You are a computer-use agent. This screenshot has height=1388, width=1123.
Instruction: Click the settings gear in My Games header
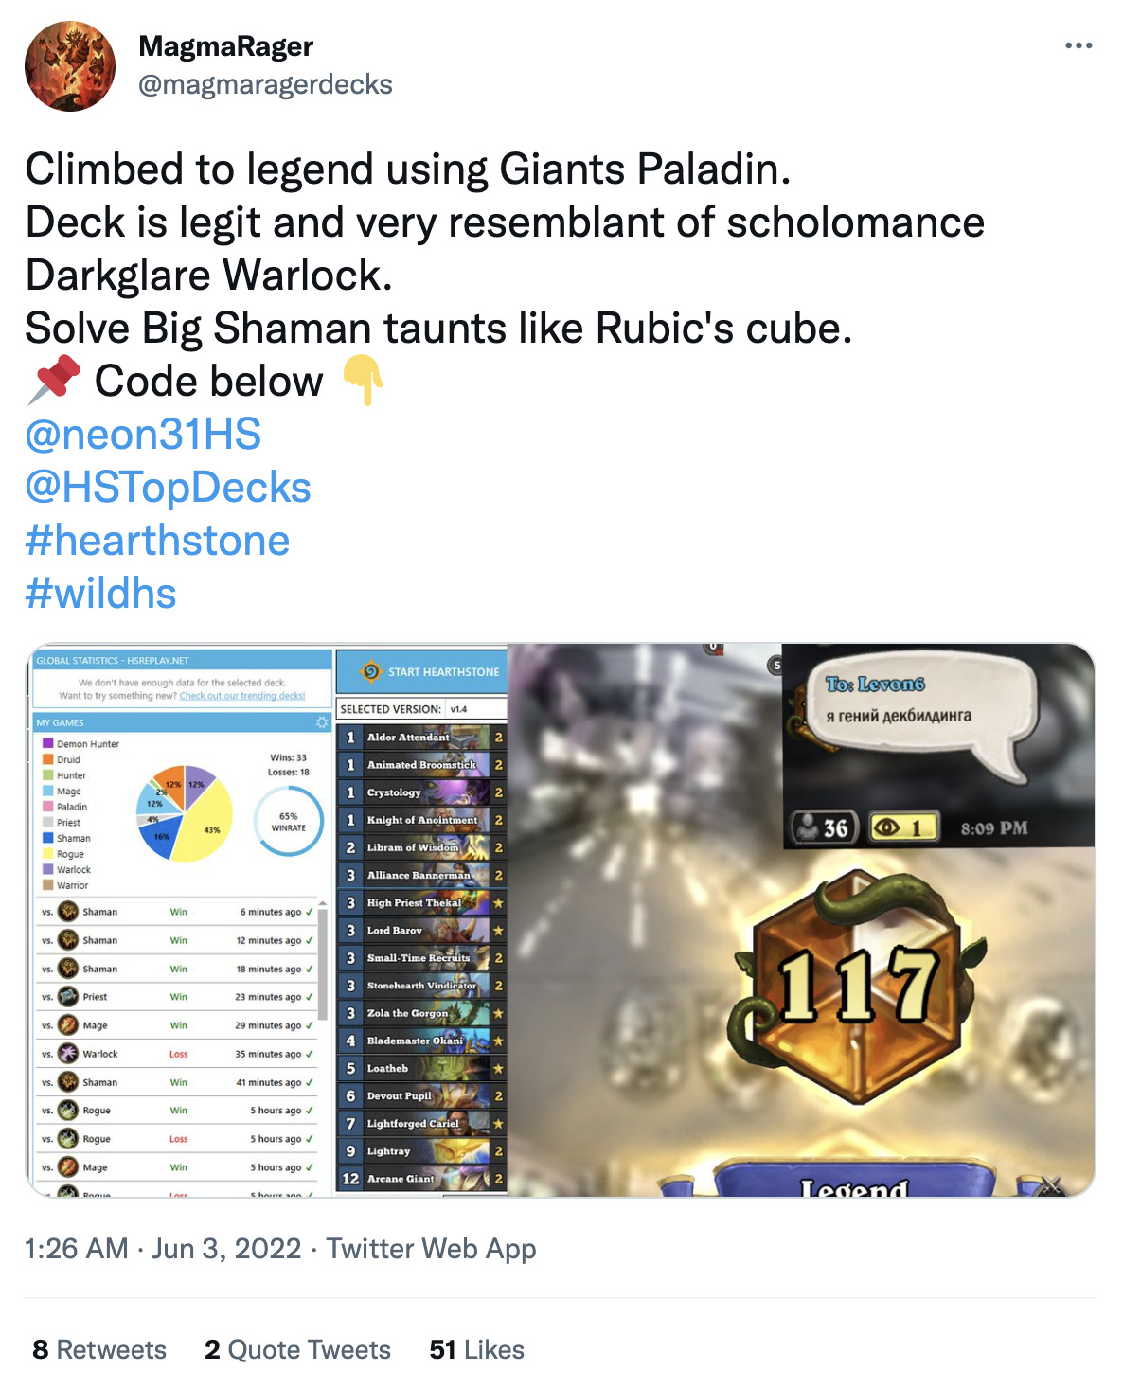[x=321, y=722]
